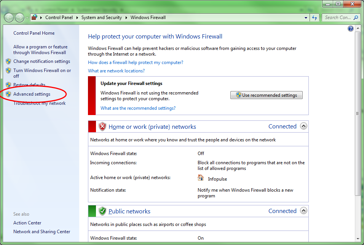Click shield icon beside Turn Windows Firewall on or off
The height and width of the screenshot is (245, 364).
point(8,70)
